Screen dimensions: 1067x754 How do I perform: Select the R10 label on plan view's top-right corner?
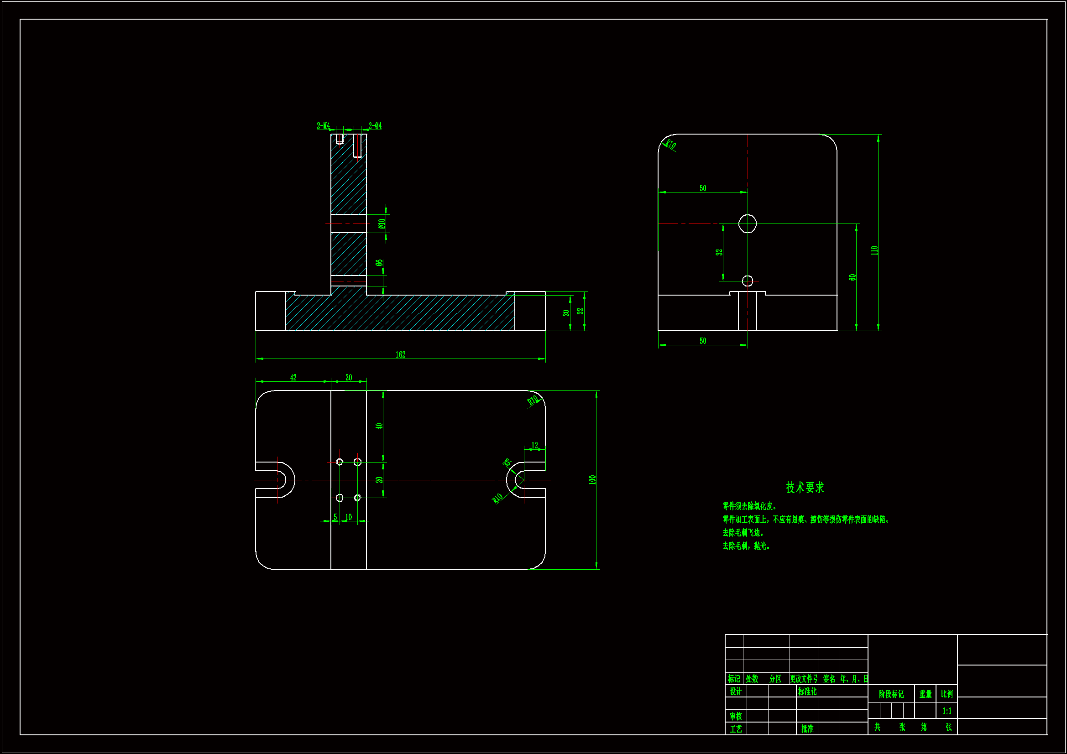(533, 400)
